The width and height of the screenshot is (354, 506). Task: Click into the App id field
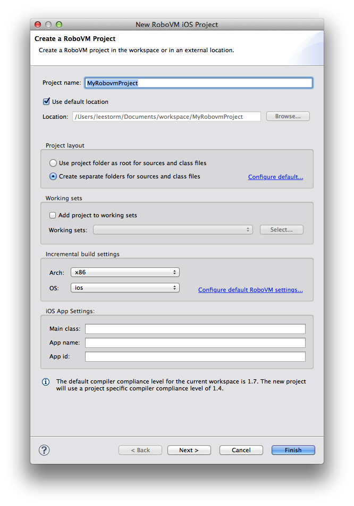point(195,356)
